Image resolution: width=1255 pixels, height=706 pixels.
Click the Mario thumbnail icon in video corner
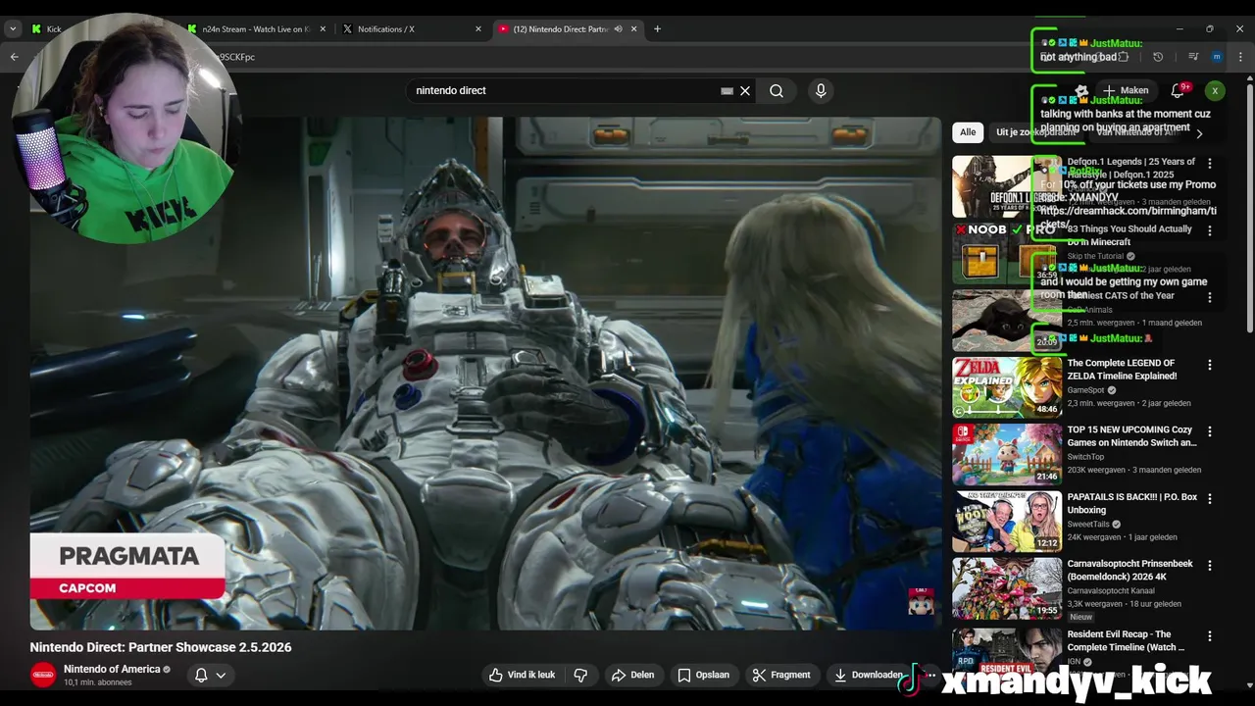click(921, 601)
